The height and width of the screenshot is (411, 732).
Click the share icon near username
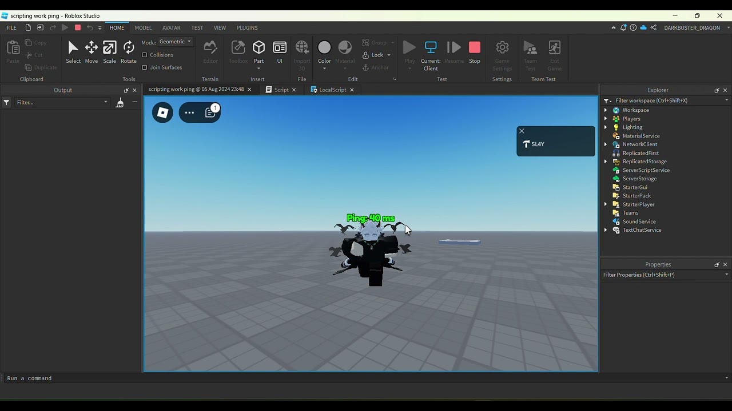653,27
